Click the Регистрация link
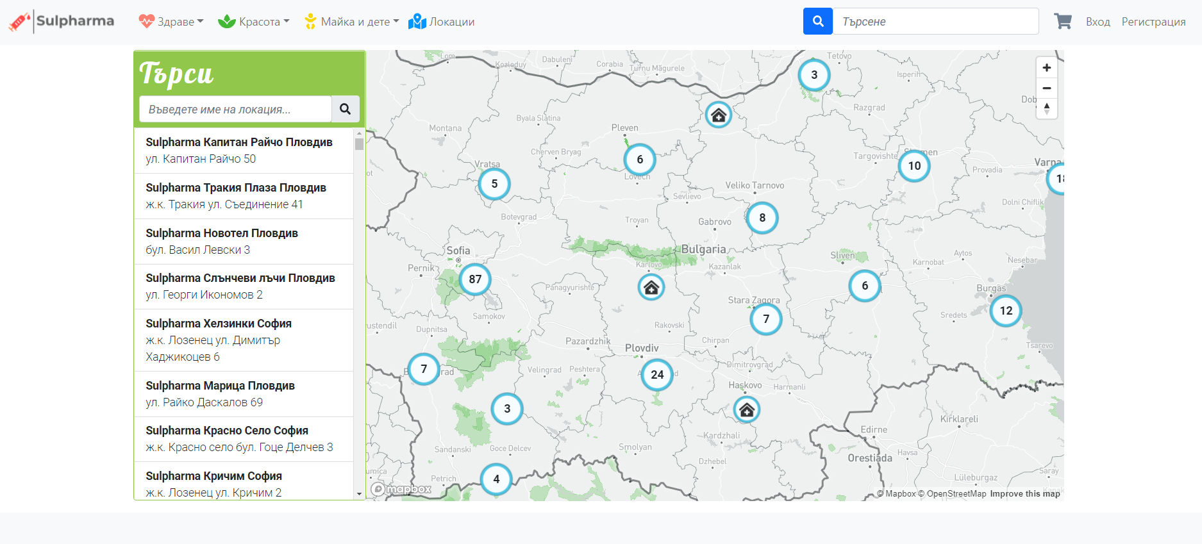 coord(1153,22)
